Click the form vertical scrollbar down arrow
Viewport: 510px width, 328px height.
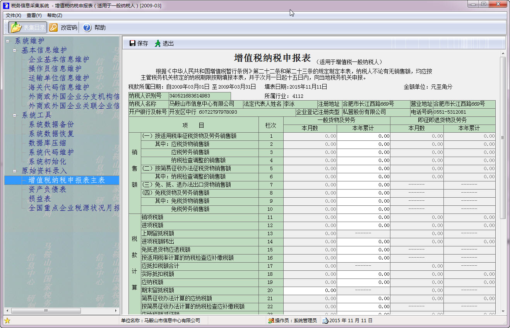(x=503, y=311)
